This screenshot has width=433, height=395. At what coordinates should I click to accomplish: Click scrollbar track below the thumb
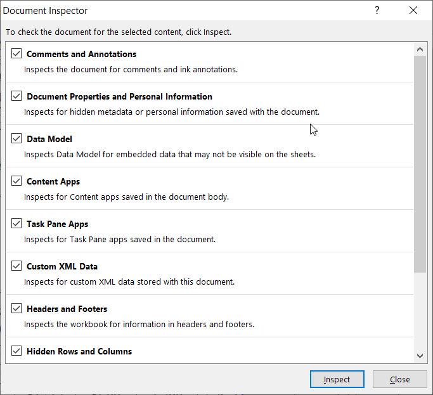(420, 311)
